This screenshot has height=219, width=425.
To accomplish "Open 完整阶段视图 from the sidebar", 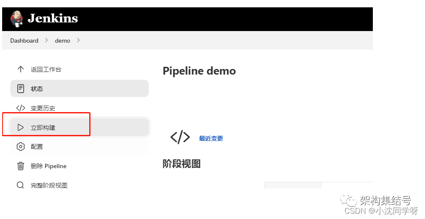I will (49, 185).
